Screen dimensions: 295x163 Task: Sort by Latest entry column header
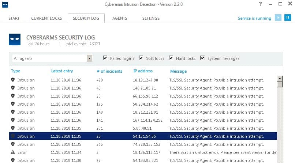(62, 71)
